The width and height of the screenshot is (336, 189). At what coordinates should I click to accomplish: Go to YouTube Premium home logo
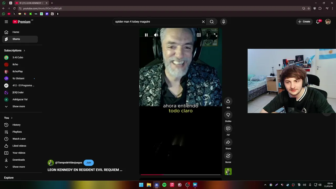(22, 22)
